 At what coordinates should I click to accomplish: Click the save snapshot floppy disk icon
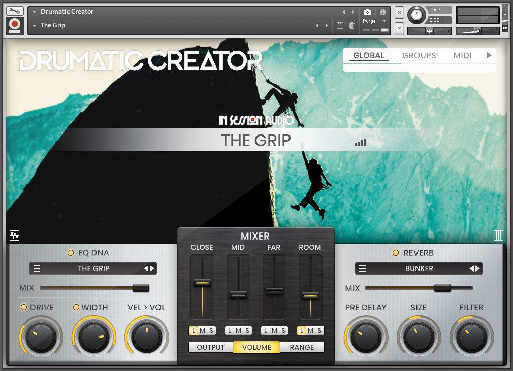pos(339,25)
